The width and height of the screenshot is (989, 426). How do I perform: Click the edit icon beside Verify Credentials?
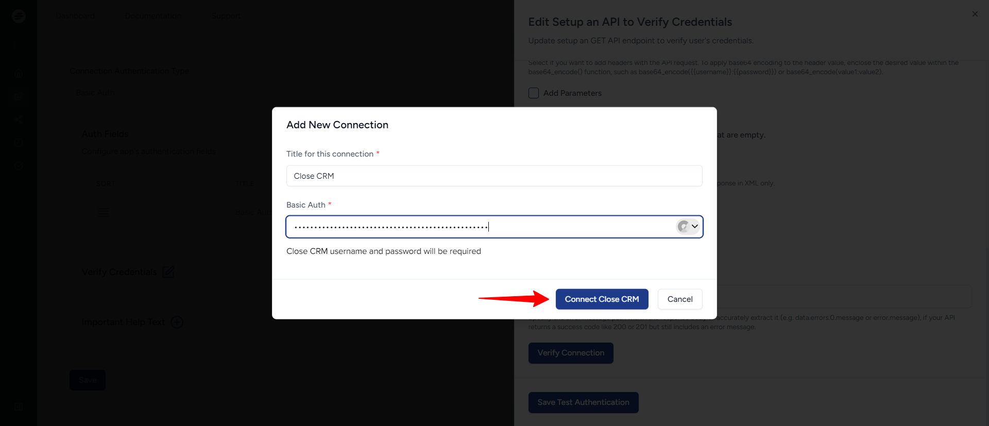point(168,271)
